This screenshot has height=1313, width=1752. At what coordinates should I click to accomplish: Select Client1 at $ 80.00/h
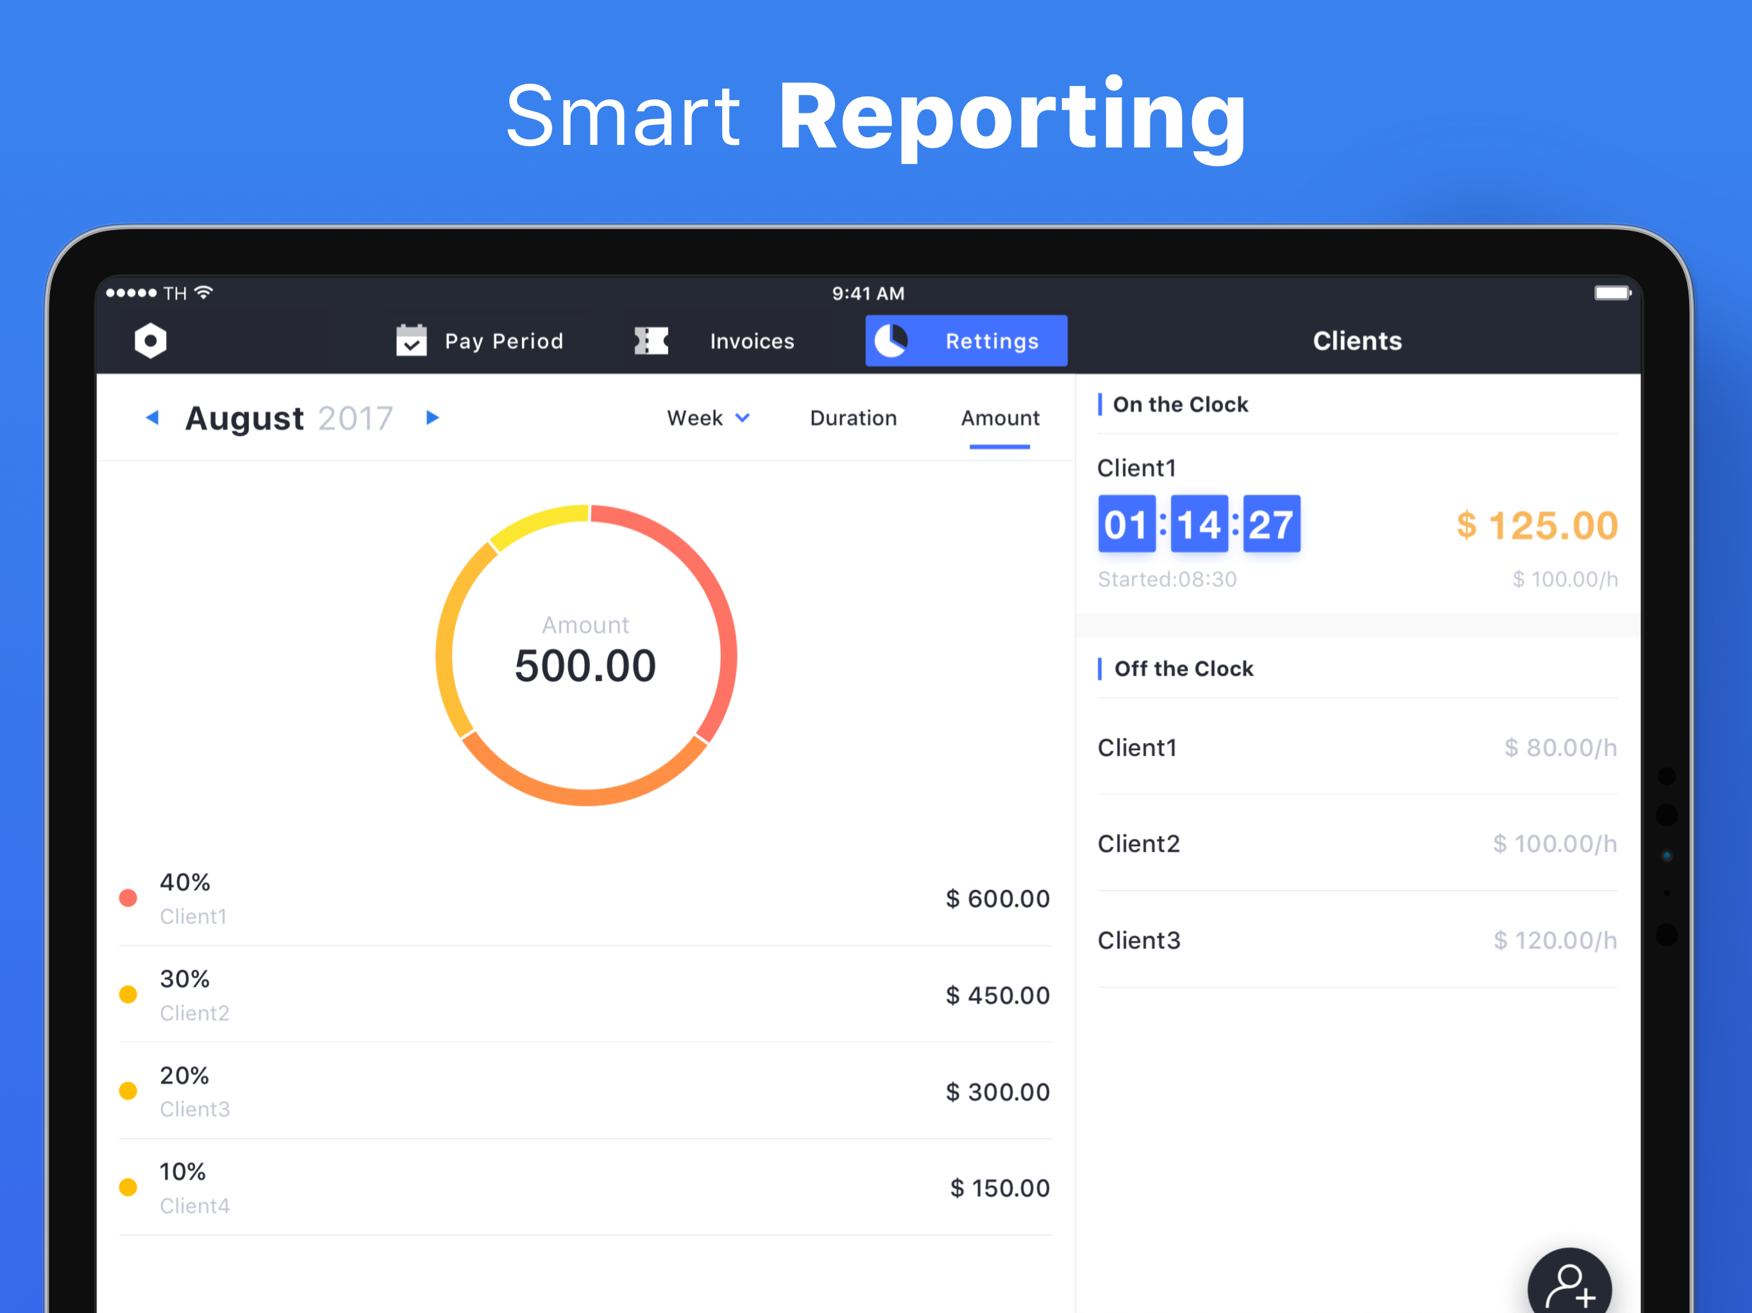(x=1358, y=748)
